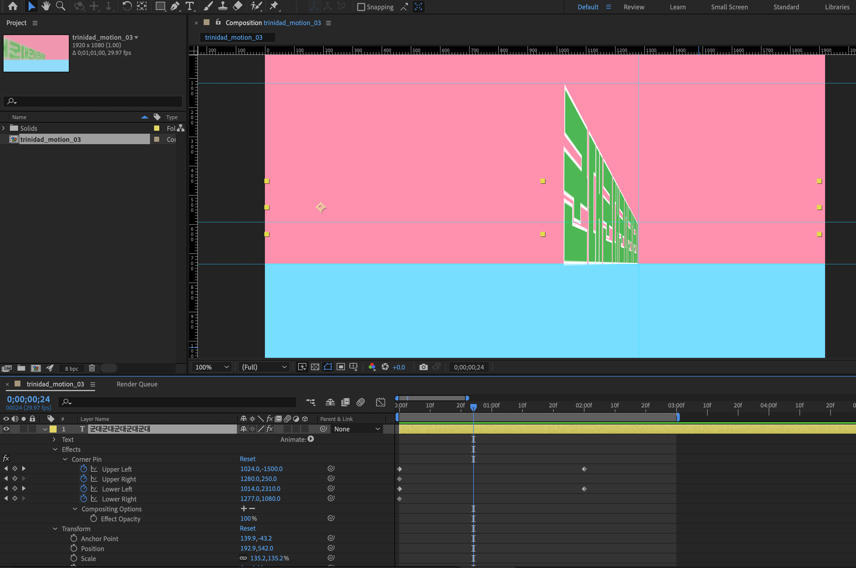Enable the Snapping checkbox
The image size is (856, 568).
pyautogui.click(x=361, y=6)
